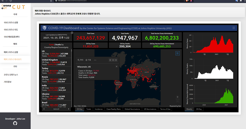The width and height of the screenshot is (246, 129).
Task: Open the popup three-dots more options
Action: [x=95, y=60]
